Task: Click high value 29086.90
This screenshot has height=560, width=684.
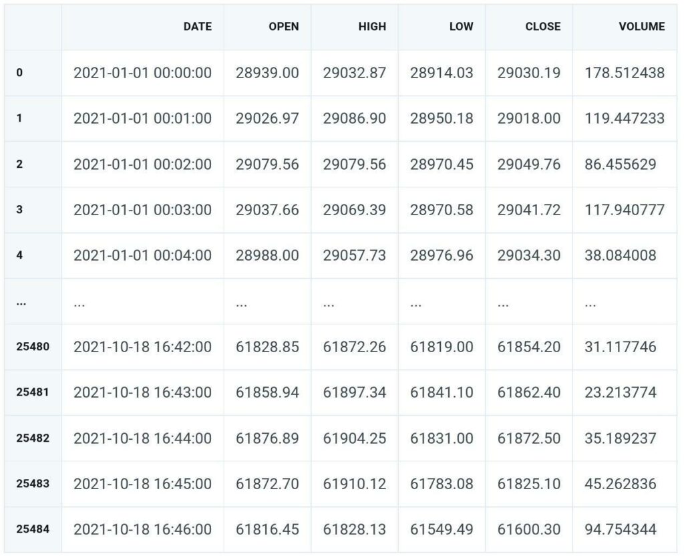Action: 355,118
